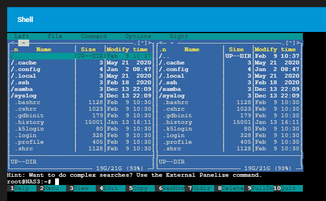Open the File menu
Viewport: 326px width, 201px height.
point(55,36)
